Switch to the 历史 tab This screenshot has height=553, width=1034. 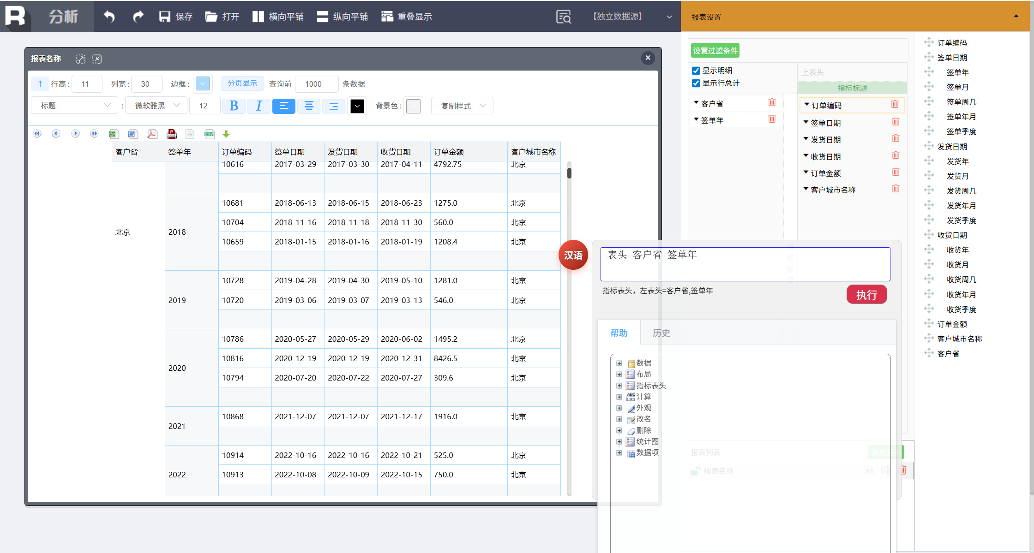click(661, 333)
